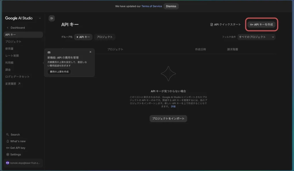Click the Google AI Studio logo text
294x171 pixels.
coord(19,18)
